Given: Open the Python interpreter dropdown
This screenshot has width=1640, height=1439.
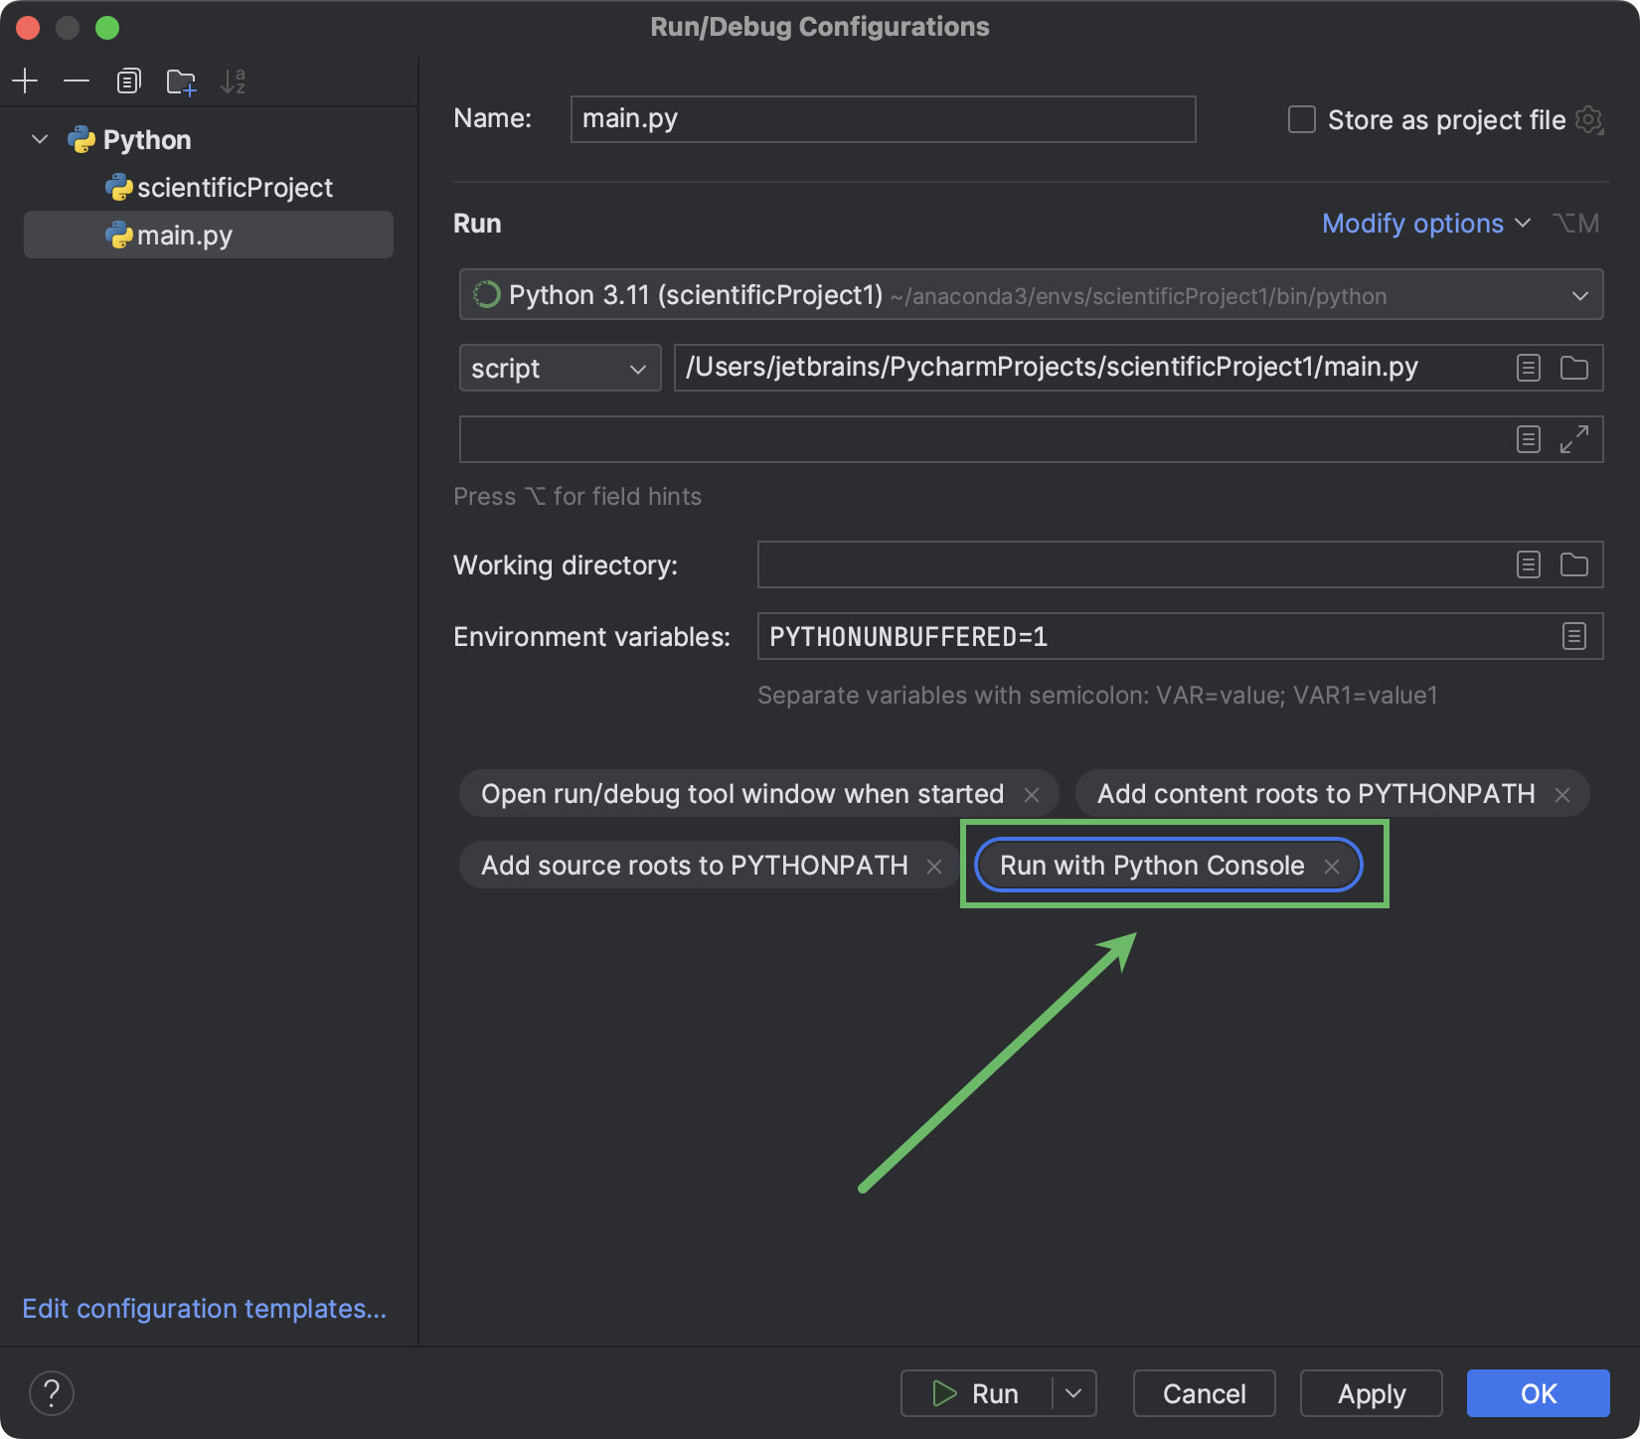Looking at the screenshot, I should pos(1581,294).
